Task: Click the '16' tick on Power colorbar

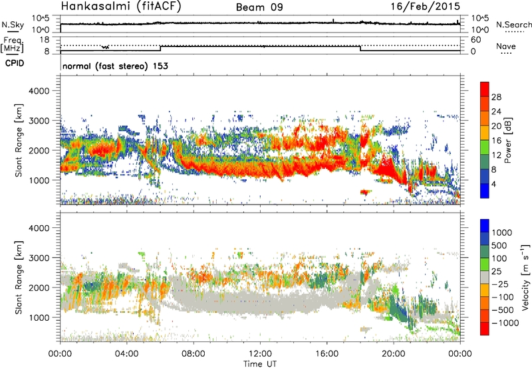Action: (x=496, y=141)
